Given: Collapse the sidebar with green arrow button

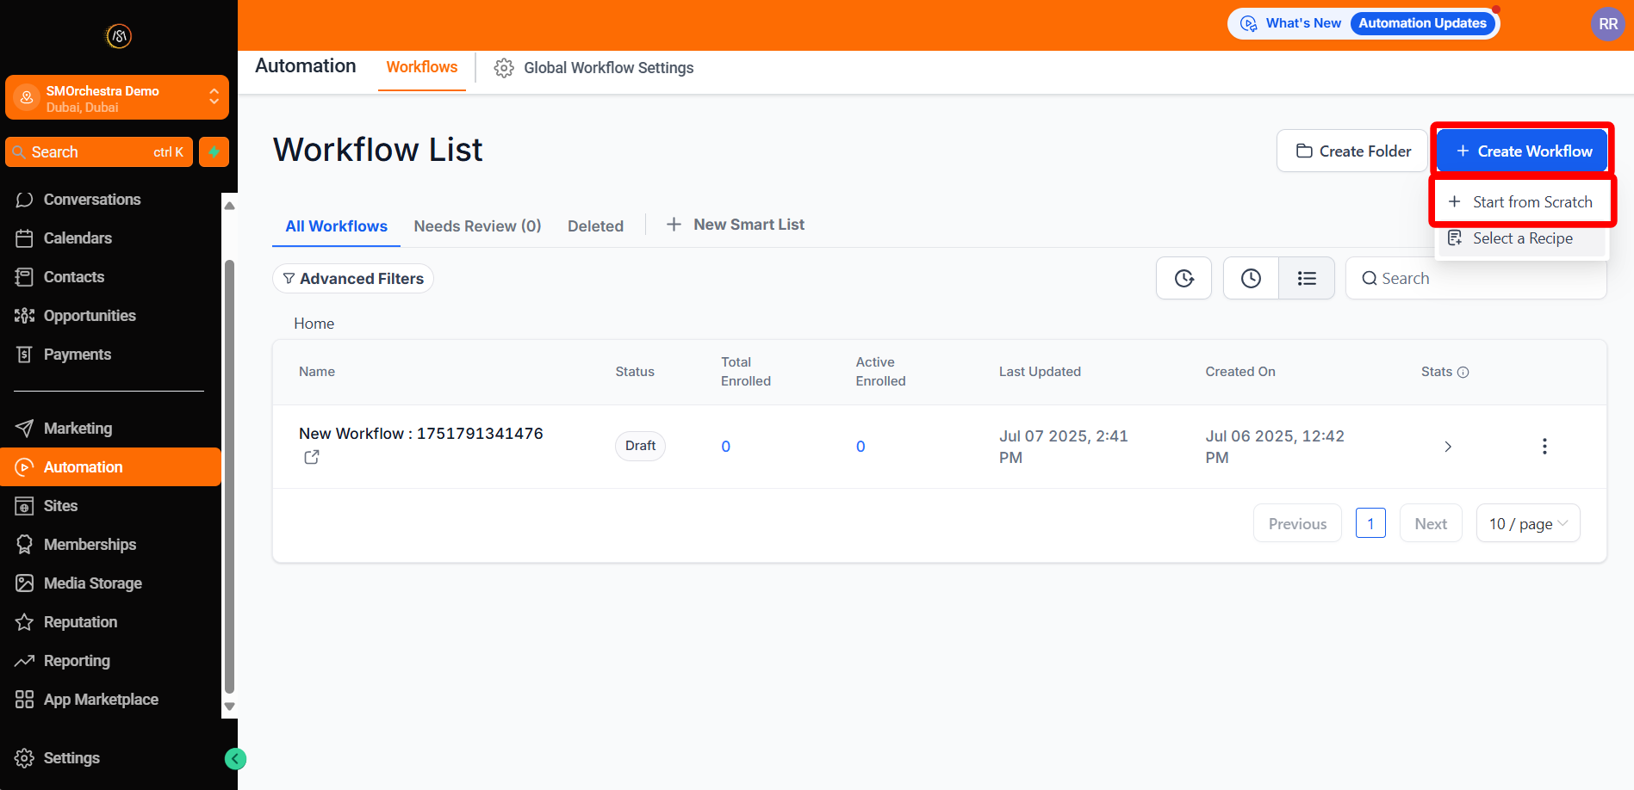Looking at the screenshot, I should [x=235, y=759].
